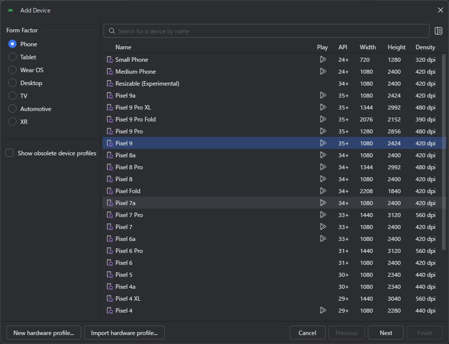Select the Tablet form factor
Viewport: 449px width, 344px height.
click(12, 57)
